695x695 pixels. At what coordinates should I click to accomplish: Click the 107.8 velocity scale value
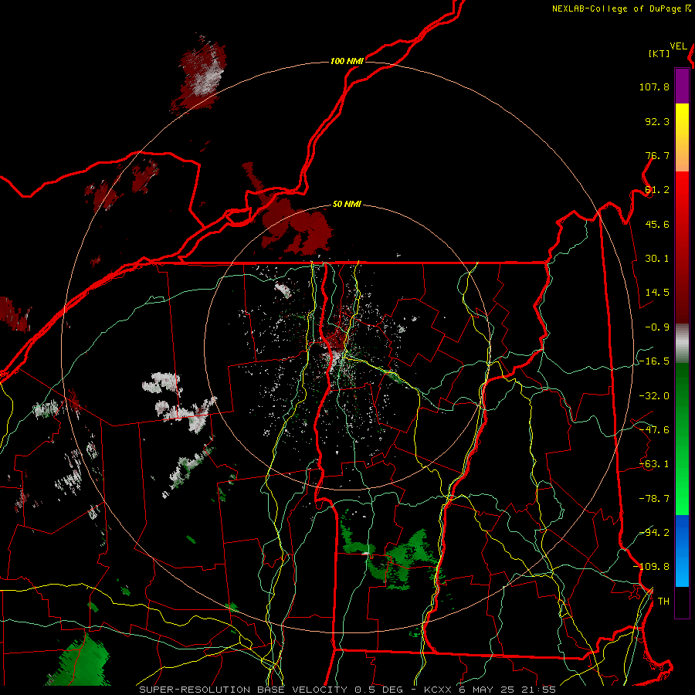(654, 86)
